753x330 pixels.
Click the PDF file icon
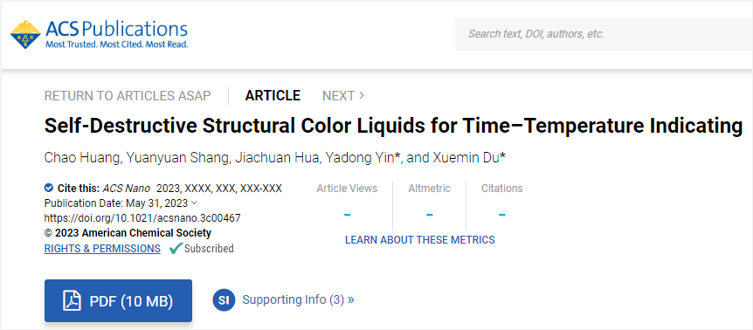[x=72, y=300]
